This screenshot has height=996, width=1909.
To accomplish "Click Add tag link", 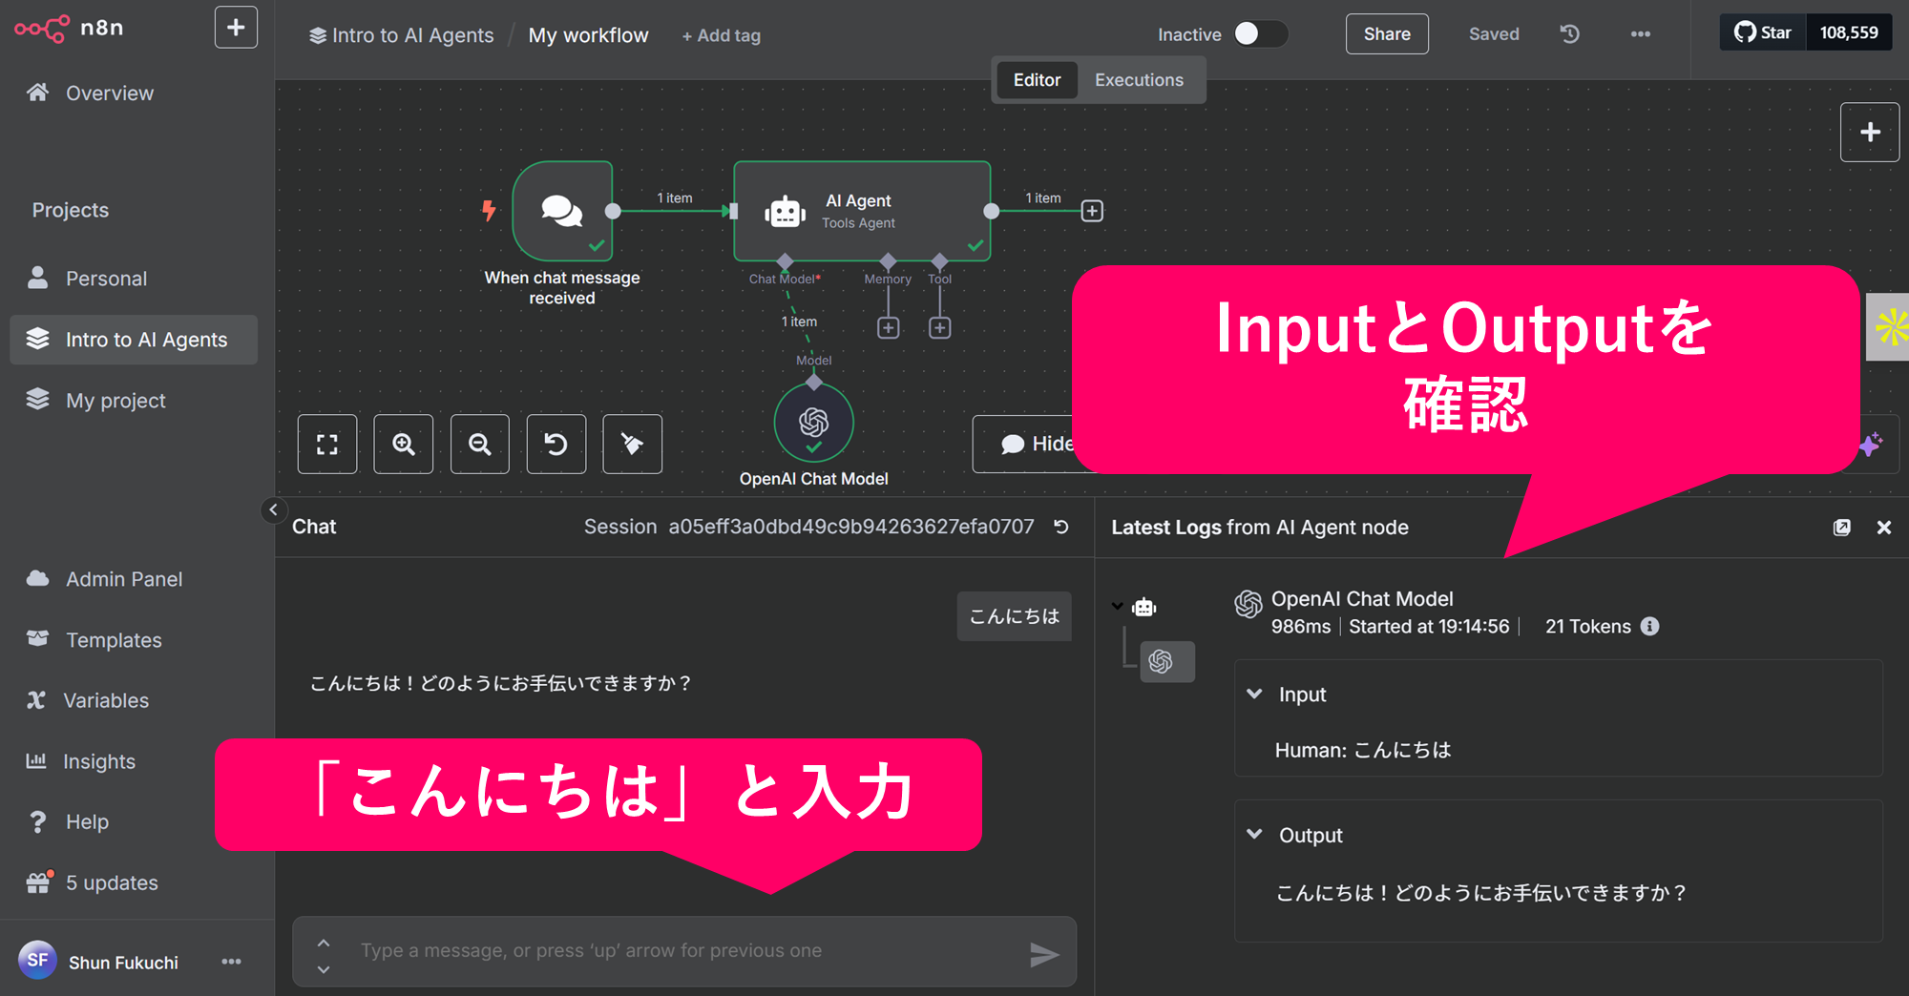I will [x=721, y=35].
